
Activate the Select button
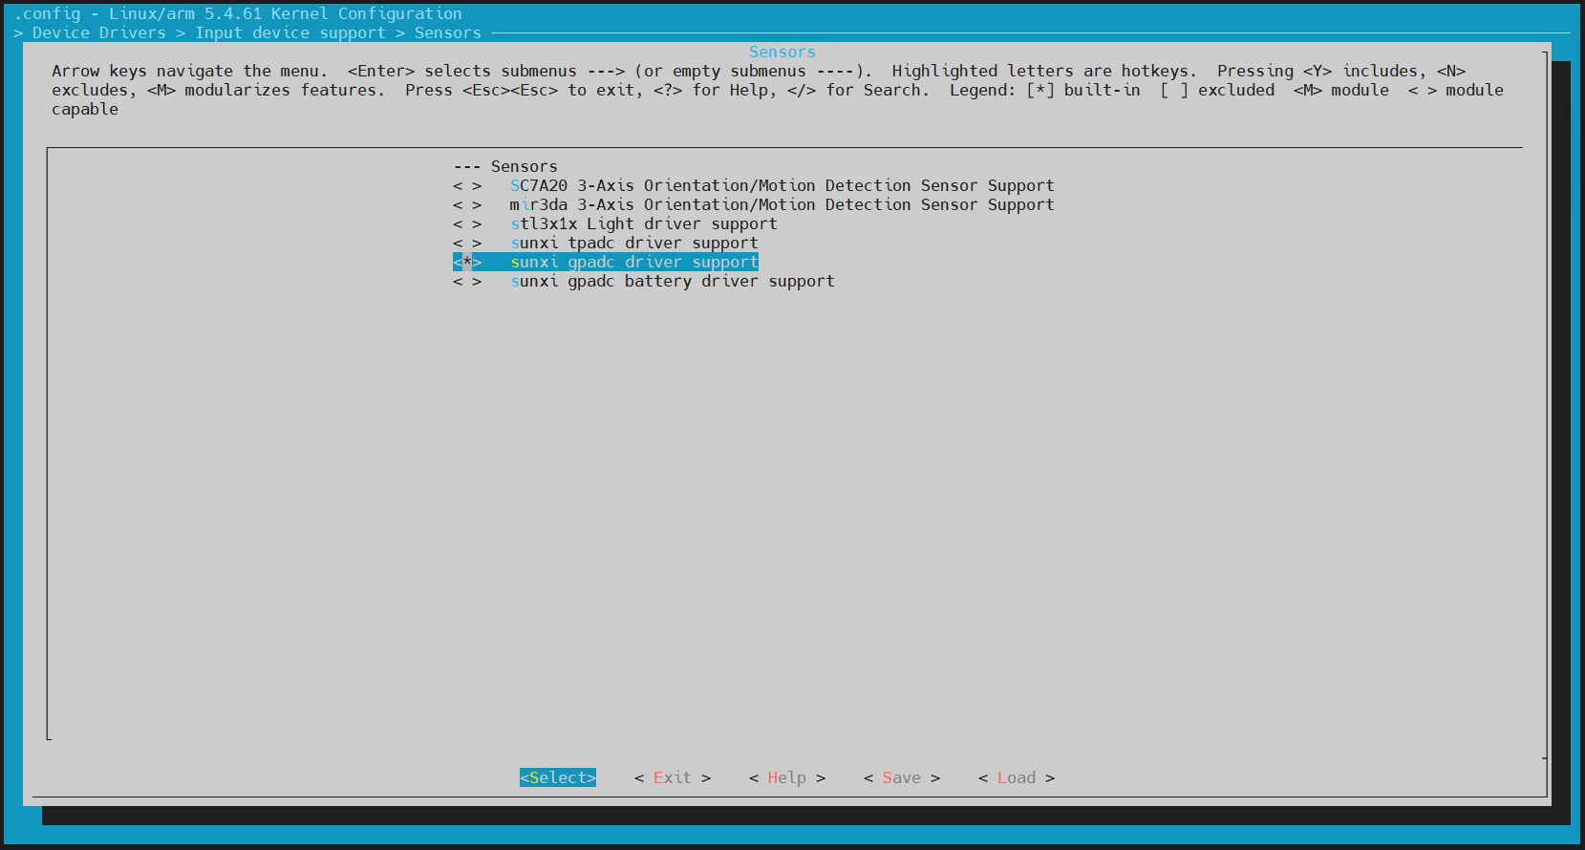[558, 777]
